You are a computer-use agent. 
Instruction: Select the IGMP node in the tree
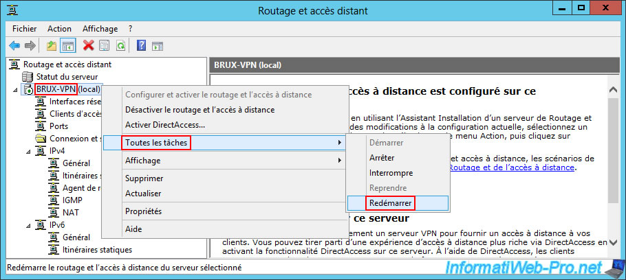(x=74, y=200)
